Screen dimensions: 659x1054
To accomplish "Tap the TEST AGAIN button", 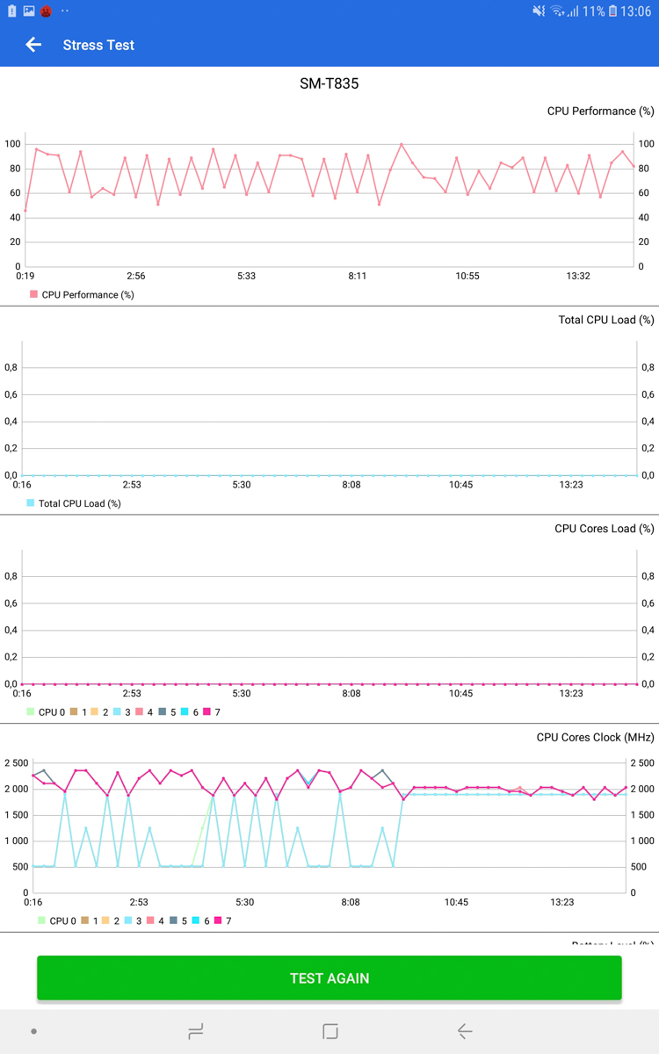I will coord(329,978).
